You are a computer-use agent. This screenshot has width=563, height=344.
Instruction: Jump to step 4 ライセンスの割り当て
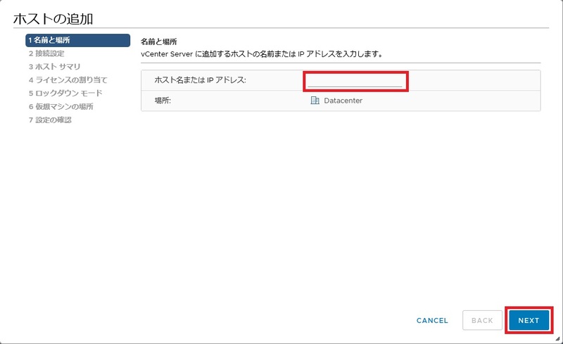click(68, 79)
